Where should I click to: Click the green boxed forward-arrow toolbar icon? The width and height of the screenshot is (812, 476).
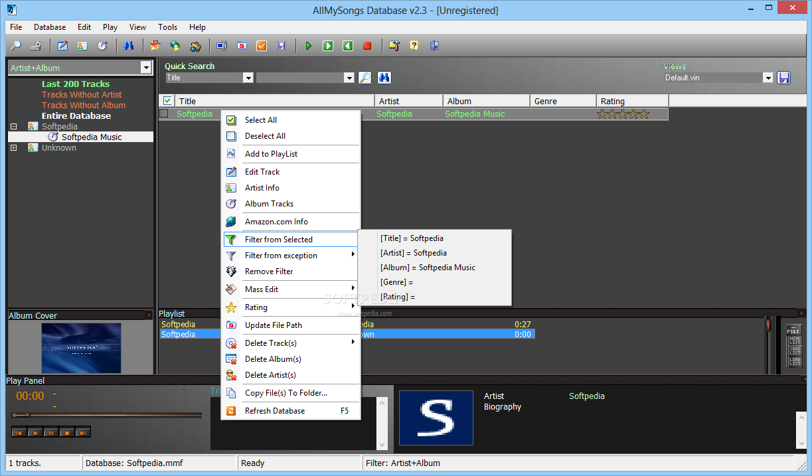point(328,46)
